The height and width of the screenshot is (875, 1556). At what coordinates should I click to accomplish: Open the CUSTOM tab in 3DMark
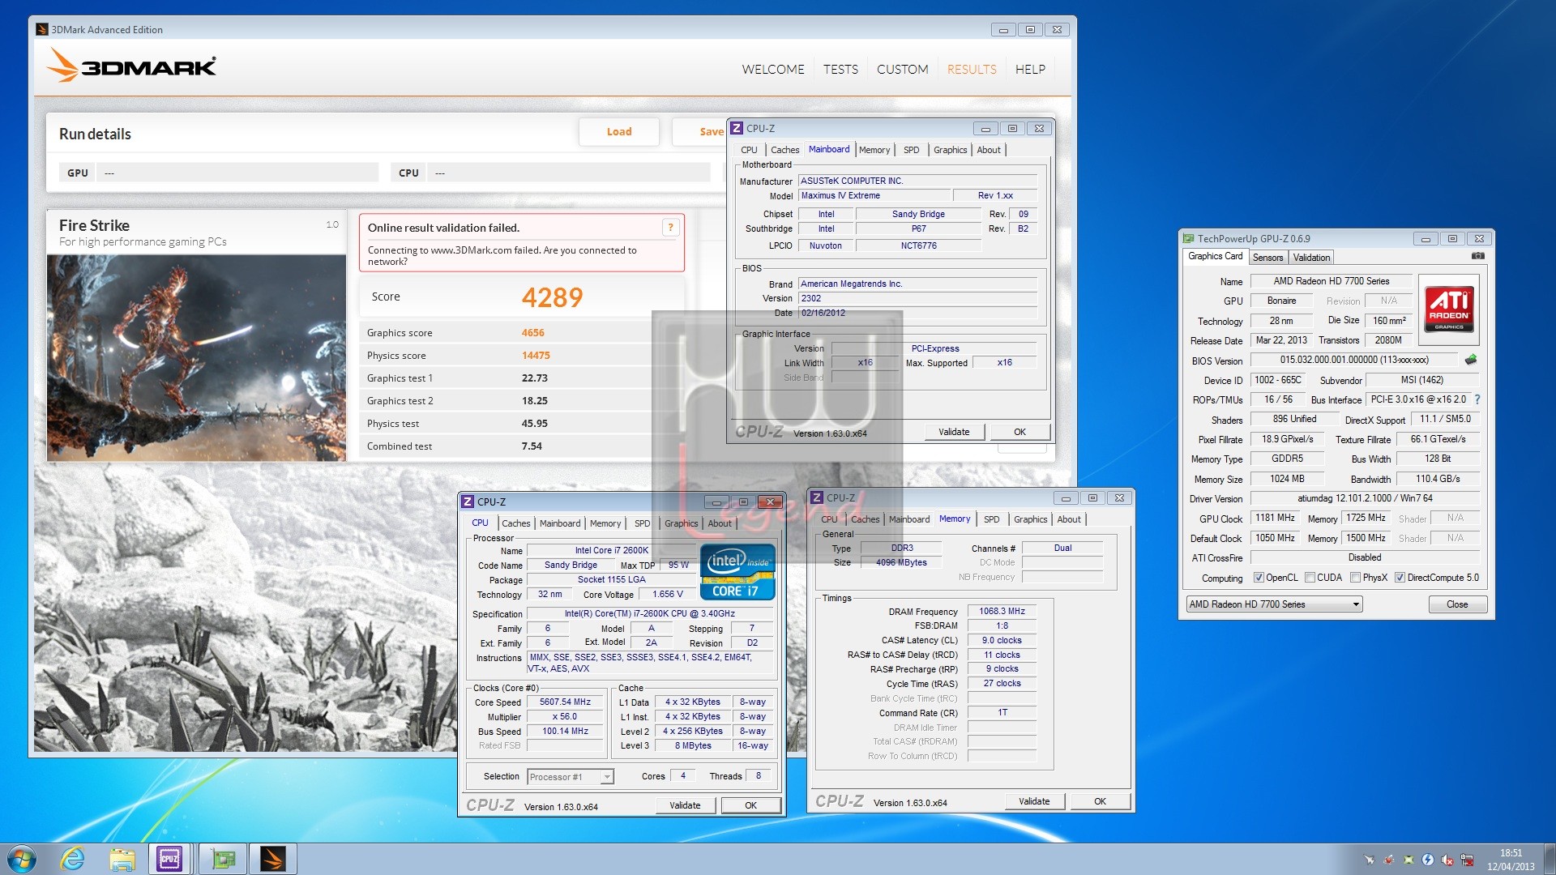[x=902, y=70]
